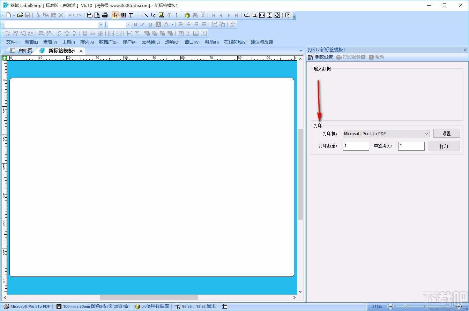Select the diagonal line tool
The width and height of the screenshot is (469, 311).
point(146,15)
